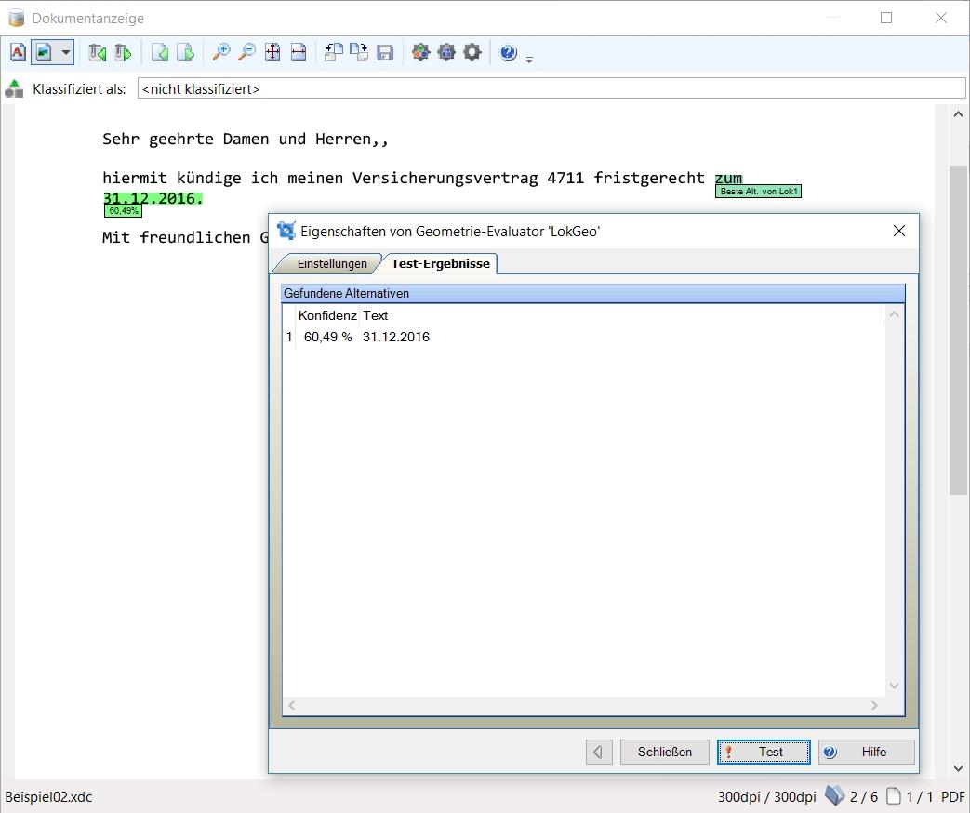The width and height of the screenshot is (970, 813).
Task: Click the zoom in magnifier
Action: pos(221,53)
